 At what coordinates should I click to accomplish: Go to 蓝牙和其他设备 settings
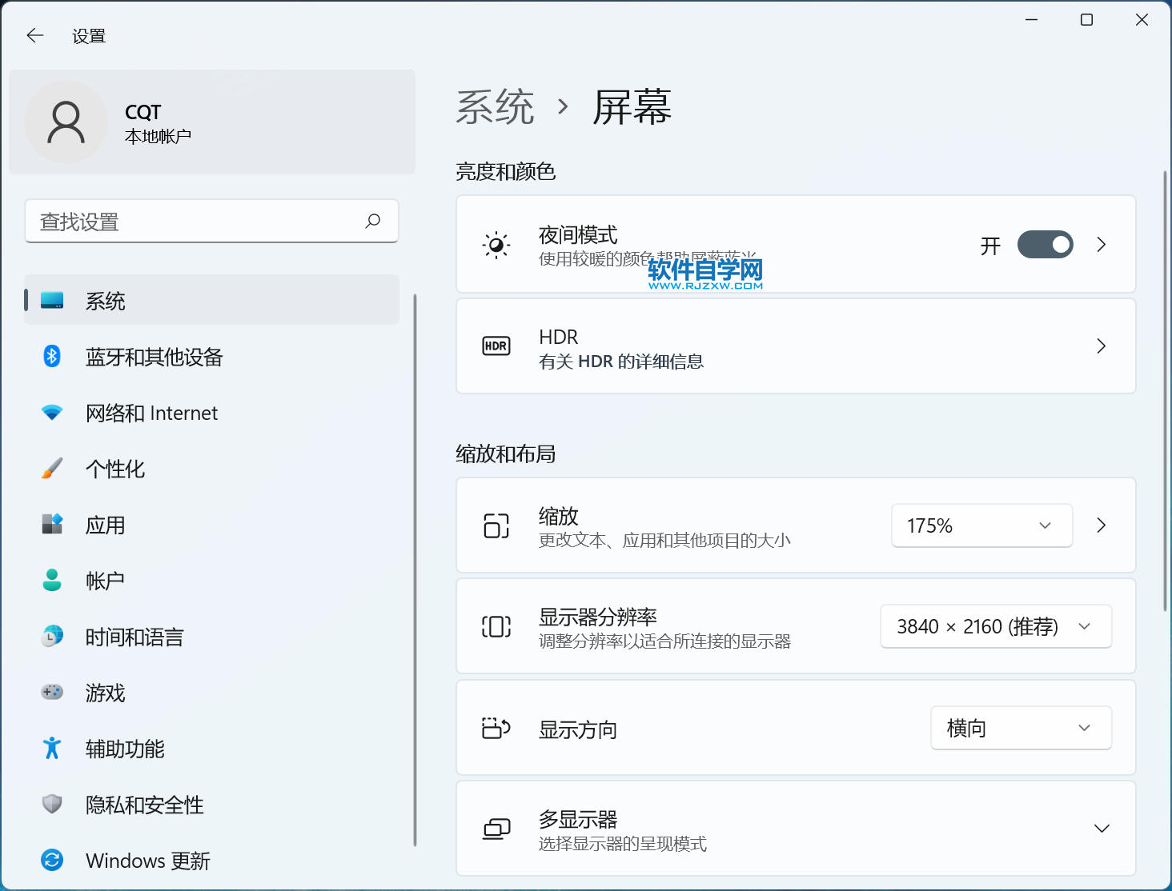pos(212,357)
